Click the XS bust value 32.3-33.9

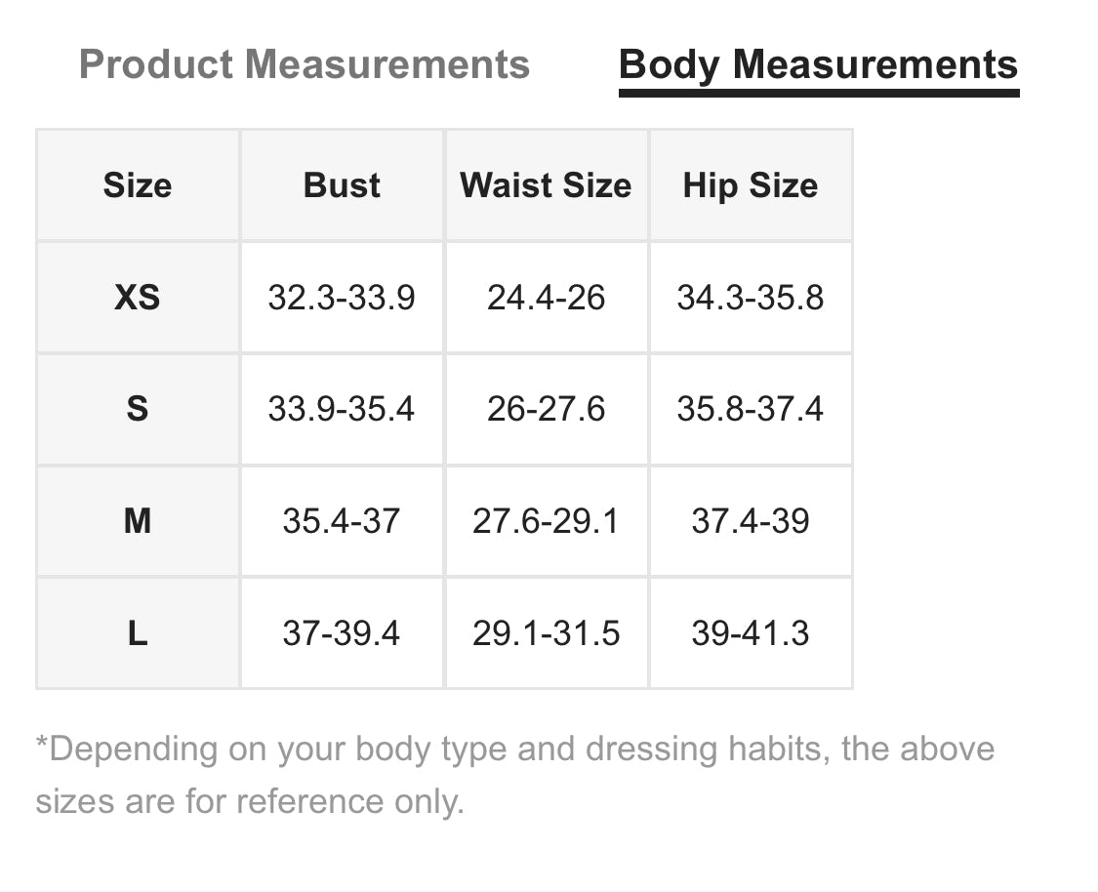[342, 297]
